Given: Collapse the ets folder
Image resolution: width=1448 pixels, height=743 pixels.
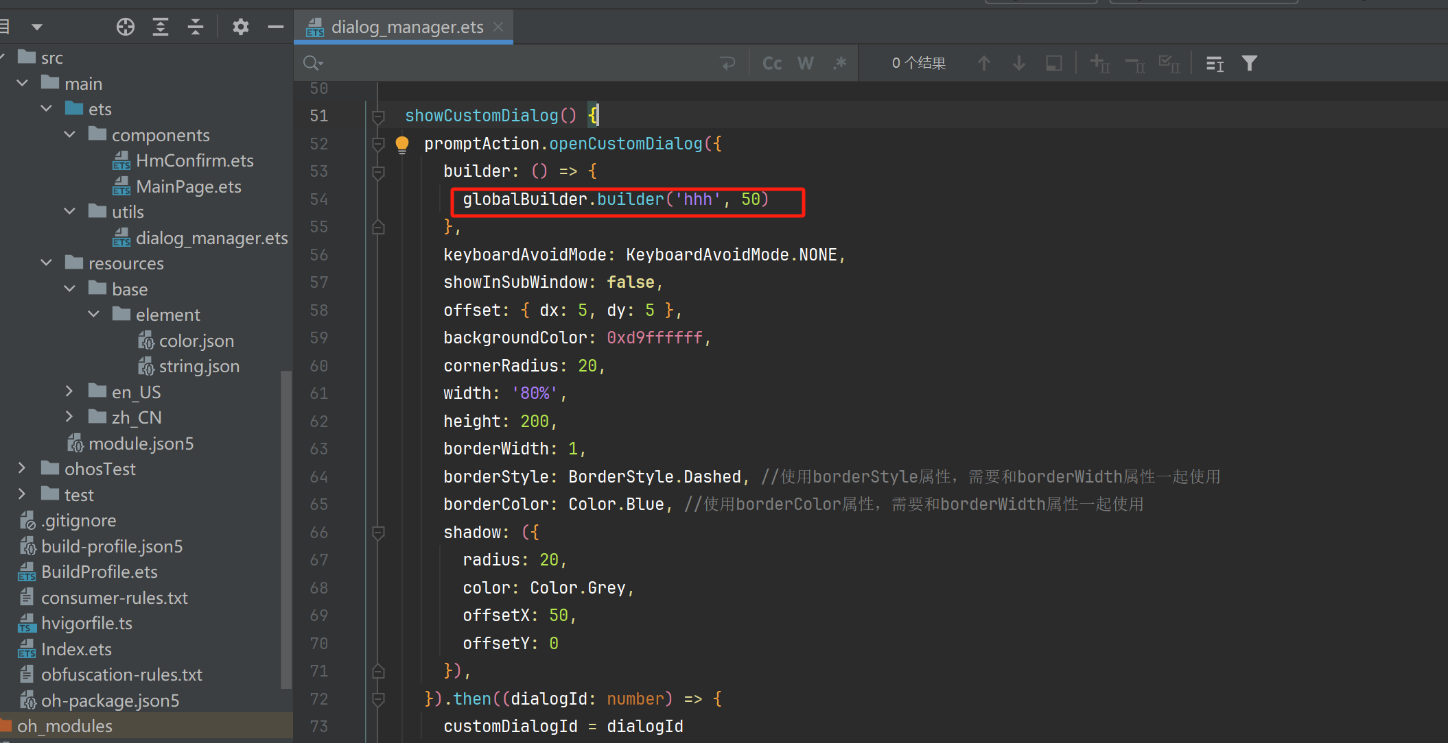Looking at the screenshot, I should pos(46,108).
